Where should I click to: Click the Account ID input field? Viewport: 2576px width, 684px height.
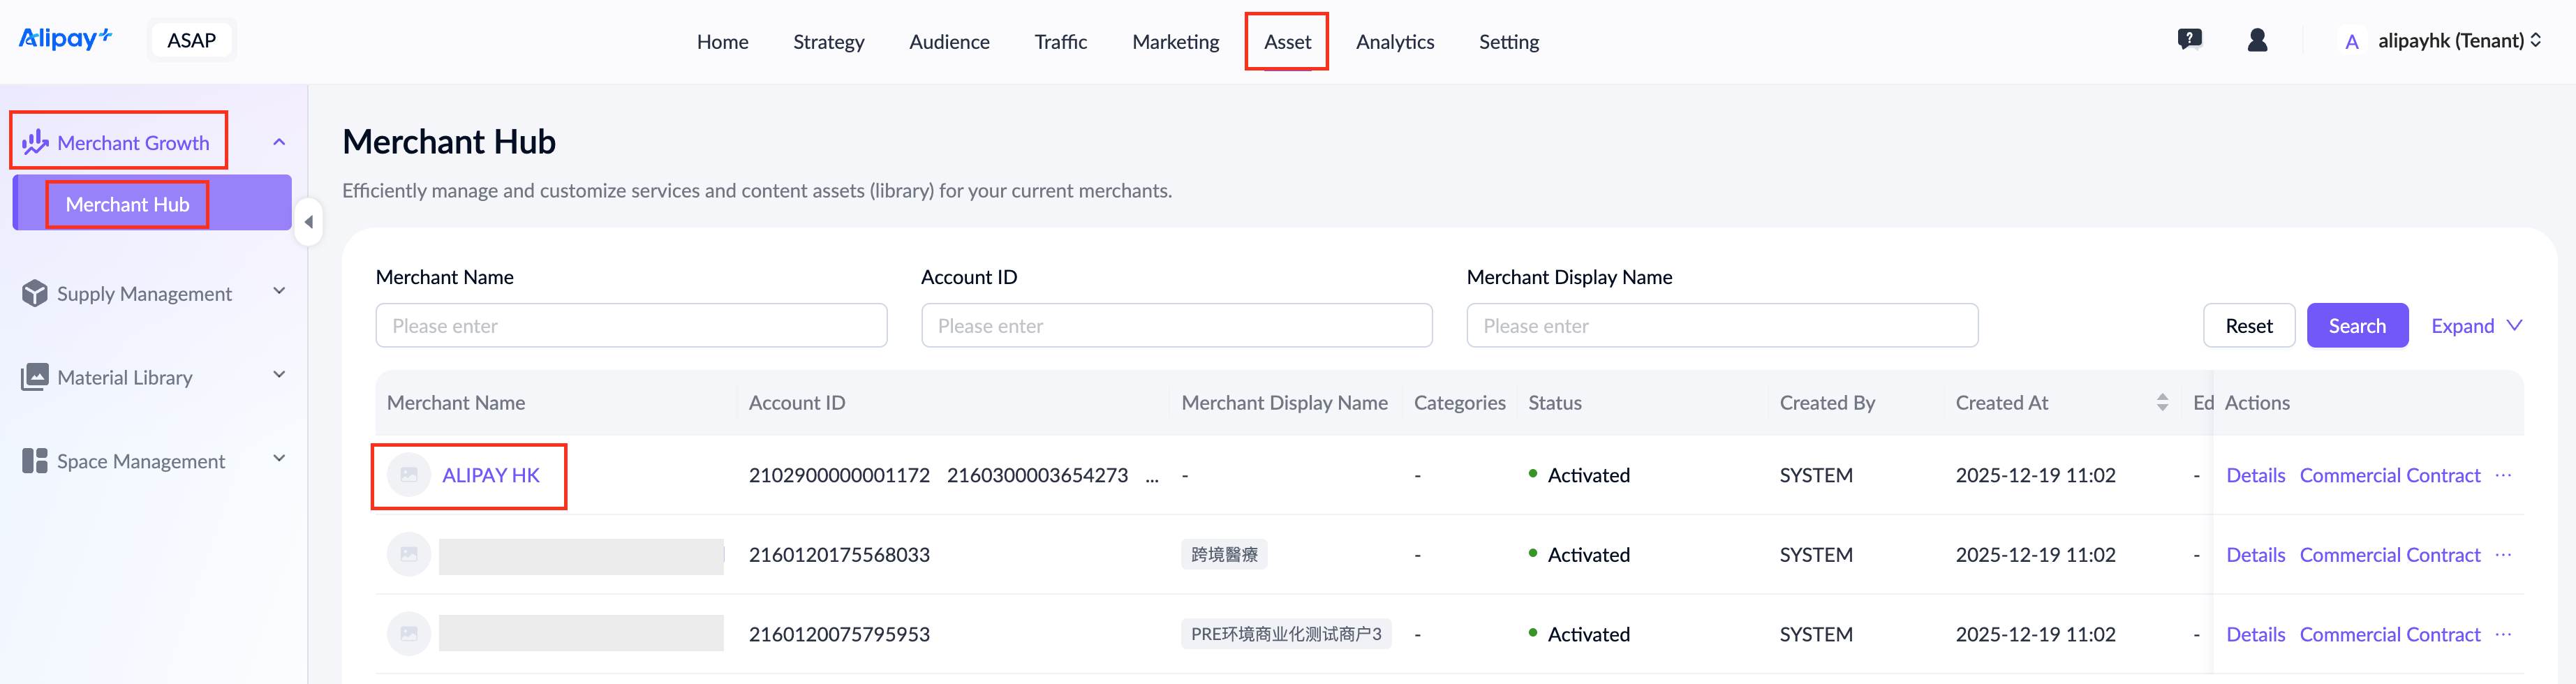pyautogui.click(x=1176, y=326)
